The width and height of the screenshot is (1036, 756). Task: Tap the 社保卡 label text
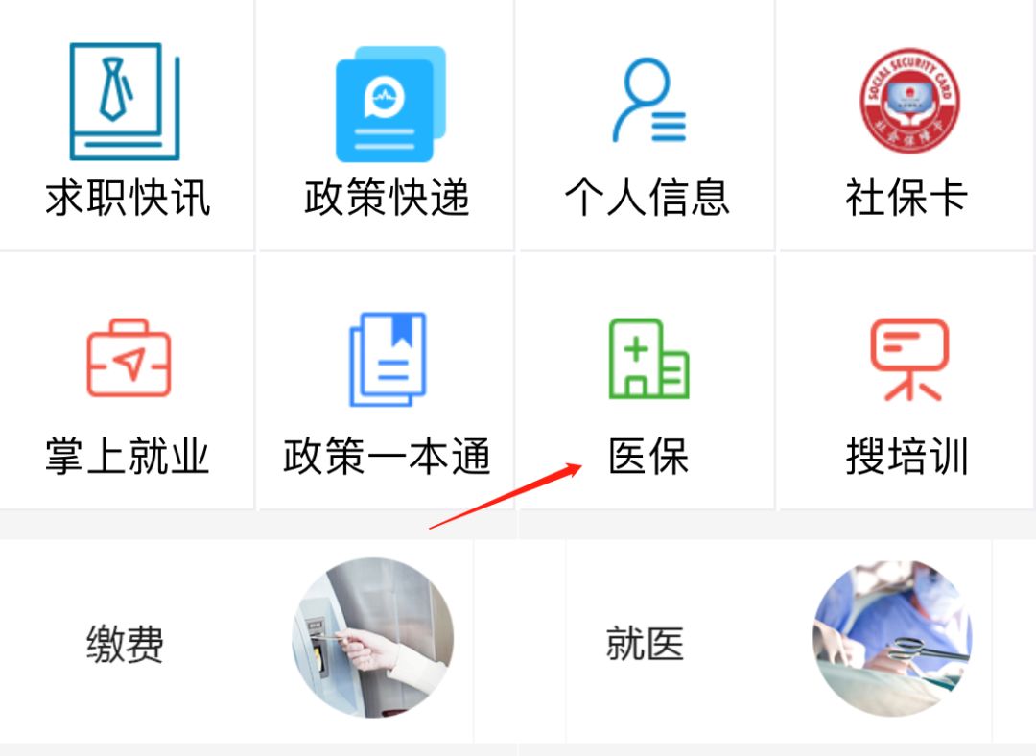(906, 197)
